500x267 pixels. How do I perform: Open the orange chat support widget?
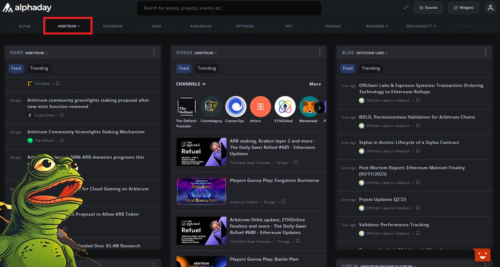pyautogui.click(x=482, y=255)
